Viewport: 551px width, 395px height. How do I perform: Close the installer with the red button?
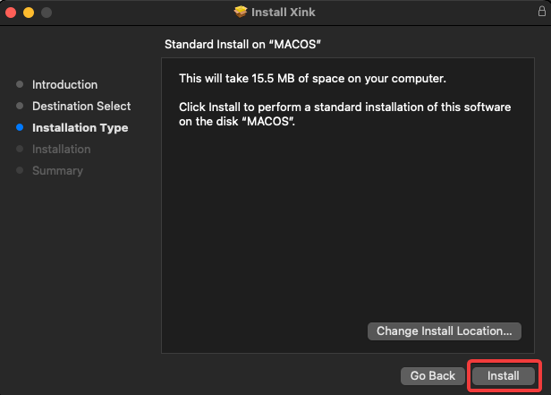pyautogui.click(x=12, y=13)
